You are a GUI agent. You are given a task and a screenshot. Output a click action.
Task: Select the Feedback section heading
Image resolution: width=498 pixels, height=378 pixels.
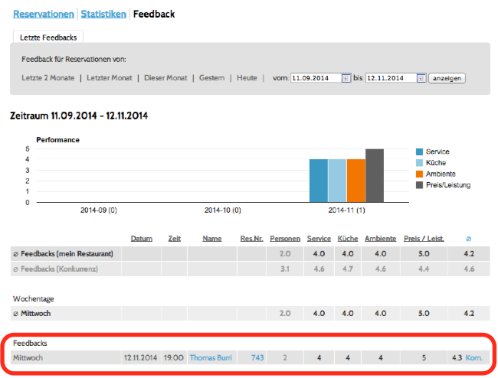[x=154, y=15]
